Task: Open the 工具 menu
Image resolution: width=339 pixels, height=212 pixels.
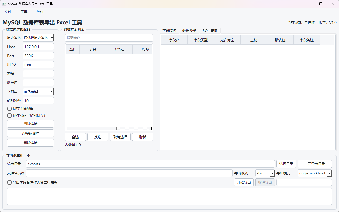Action: pos(24,12)
